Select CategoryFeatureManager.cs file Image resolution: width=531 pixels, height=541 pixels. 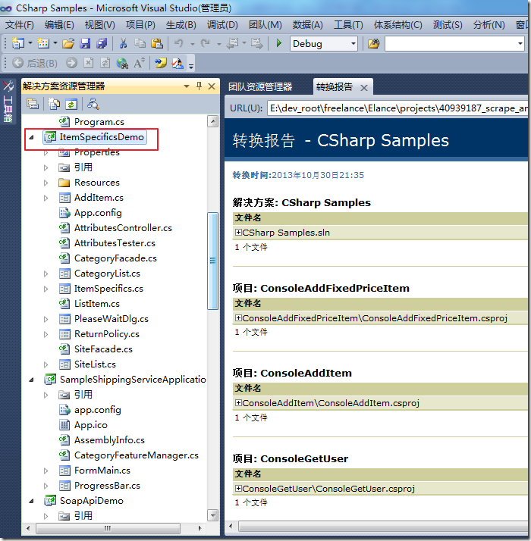tap(137, 455)
